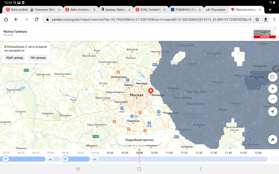Jump timeline to 11:30
The image size is (279, 174).
point(214,153)
